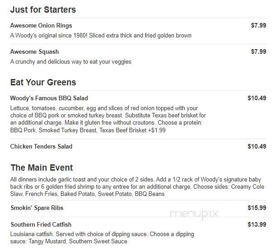Click the catfish dipping sauce description

(x=102, y=237)
